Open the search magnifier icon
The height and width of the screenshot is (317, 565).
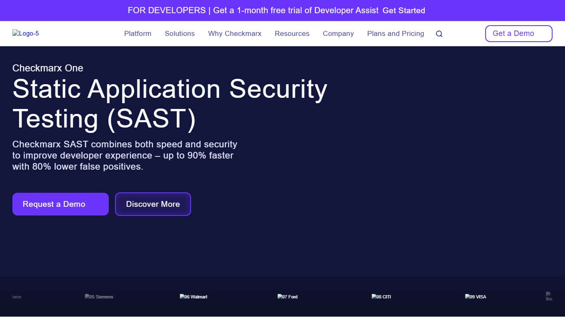[439, 33]
